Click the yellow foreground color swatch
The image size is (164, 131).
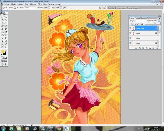click(x=3, y=51)
